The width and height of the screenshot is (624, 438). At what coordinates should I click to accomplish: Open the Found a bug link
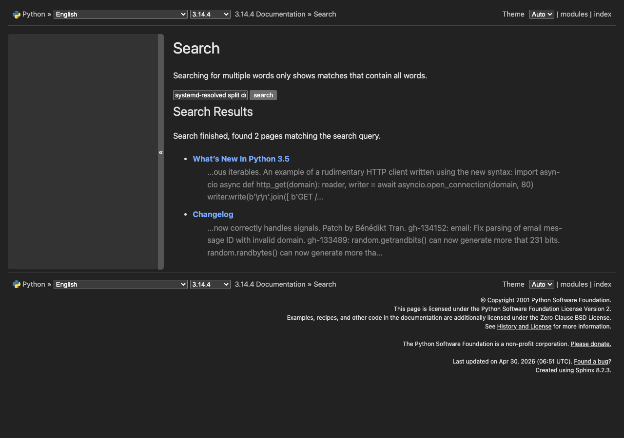tap(591, 361)
